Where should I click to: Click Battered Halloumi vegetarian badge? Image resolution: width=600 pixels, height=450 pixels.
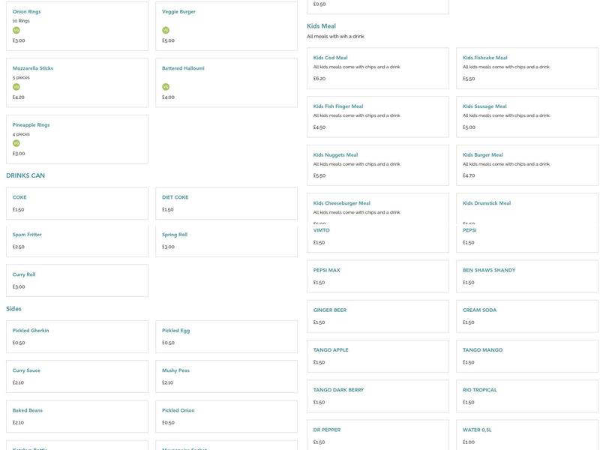pos(166,87)
